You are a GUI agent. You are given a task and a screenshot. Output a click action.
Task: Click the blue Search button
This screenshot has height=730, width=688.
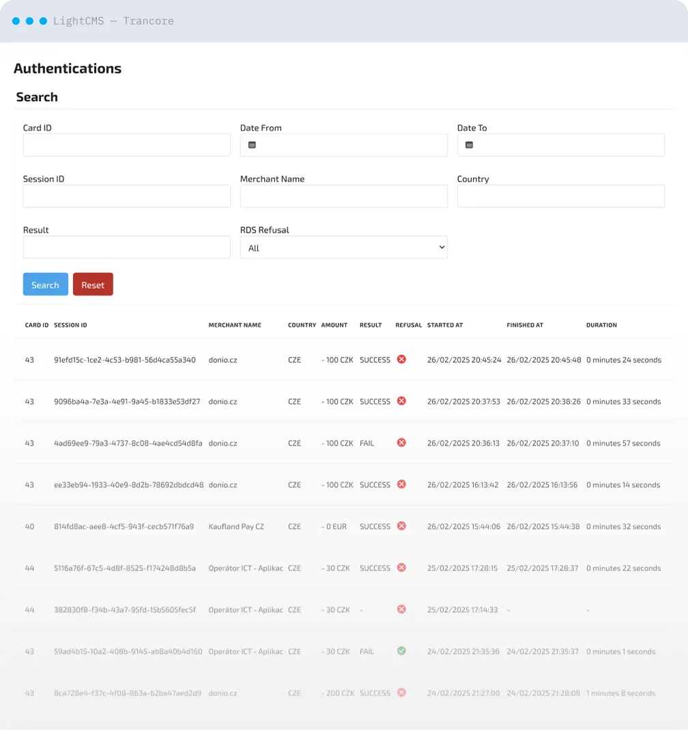pos(46,284)
